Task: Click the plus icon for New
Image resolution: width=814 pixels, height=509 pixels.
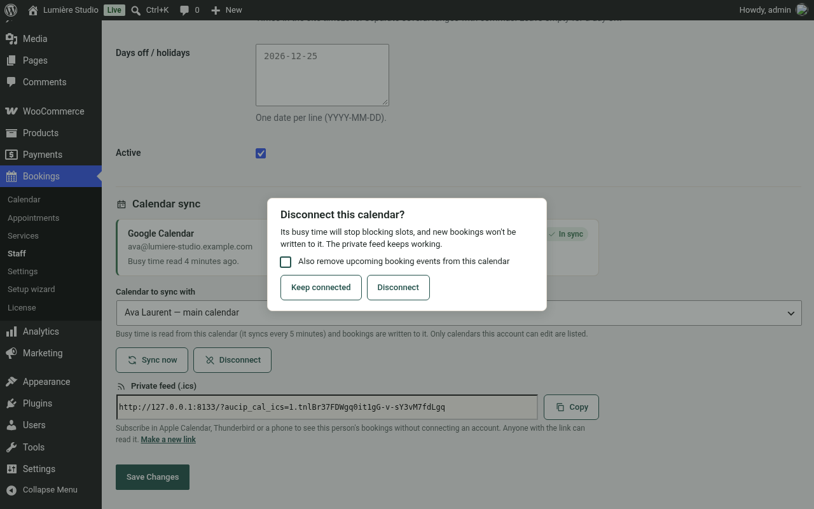Action: [216, 10]
